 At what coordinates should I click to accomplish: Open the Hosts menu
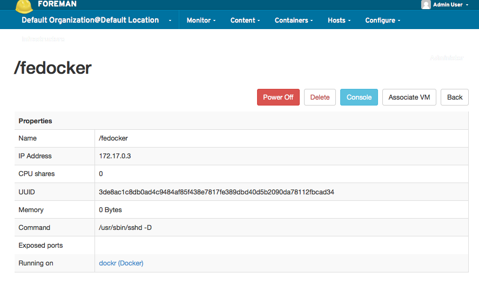(x=339, y=20)
